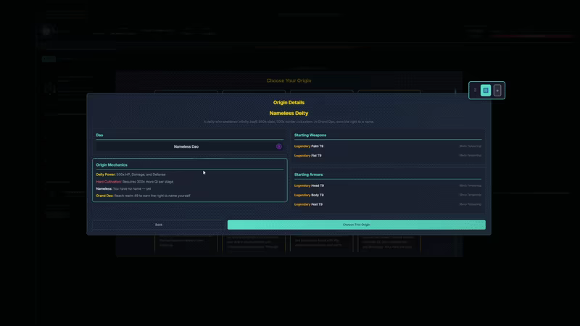Click the dot icon on floating toolbar
580x326 pixels.
click(x=497, y=90)
